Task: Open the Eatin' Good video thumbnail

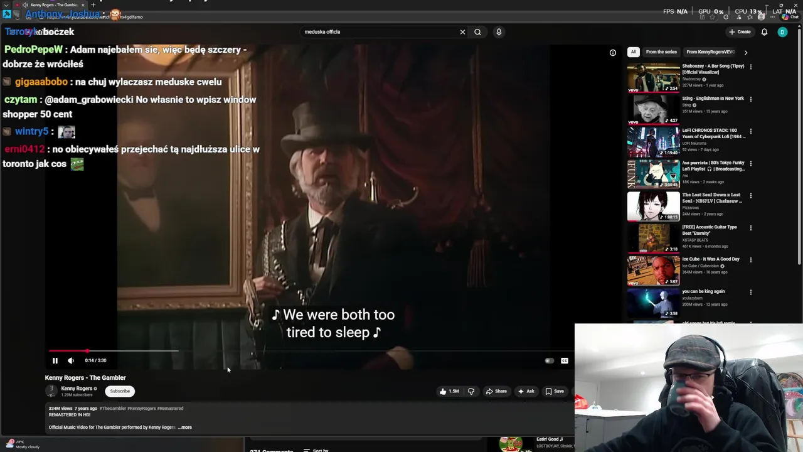Action: [511, 444]
